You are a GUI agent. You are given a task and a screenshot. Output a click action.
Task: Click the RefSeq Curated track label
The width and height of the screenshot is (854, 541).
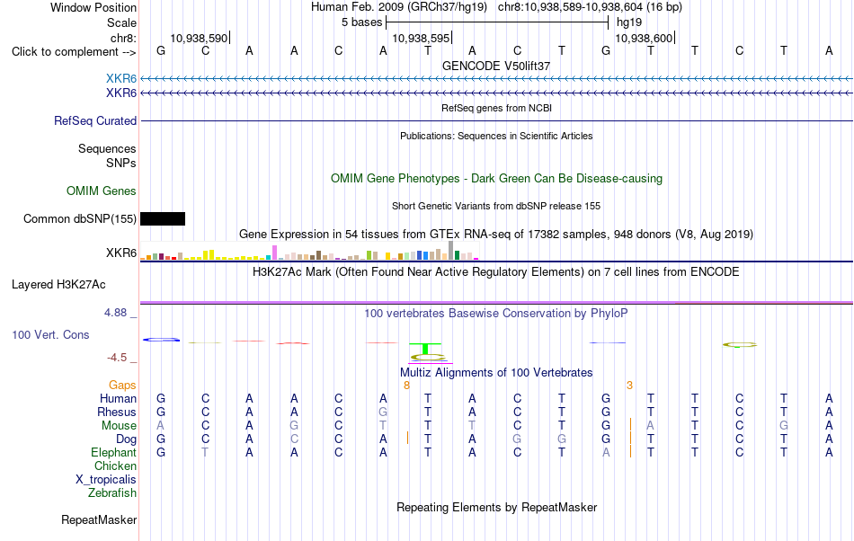click(x=95, y=120)
